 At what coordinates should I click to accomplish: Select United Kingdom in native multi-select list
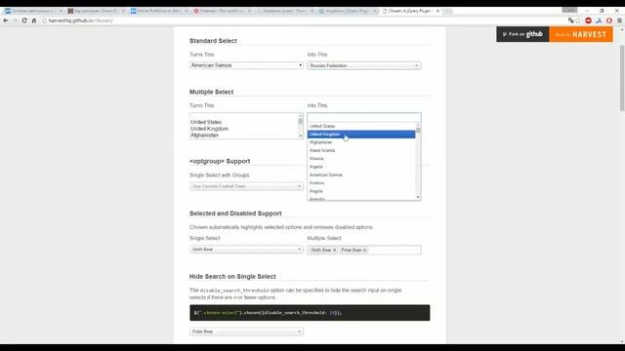[x=244, y=129]
